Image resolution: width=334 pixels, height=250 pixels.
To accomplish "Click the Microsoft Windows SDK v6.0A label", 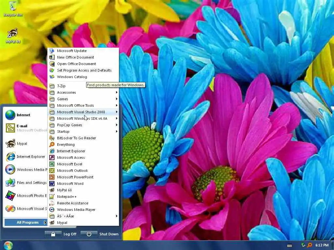I will coord(82,118).
